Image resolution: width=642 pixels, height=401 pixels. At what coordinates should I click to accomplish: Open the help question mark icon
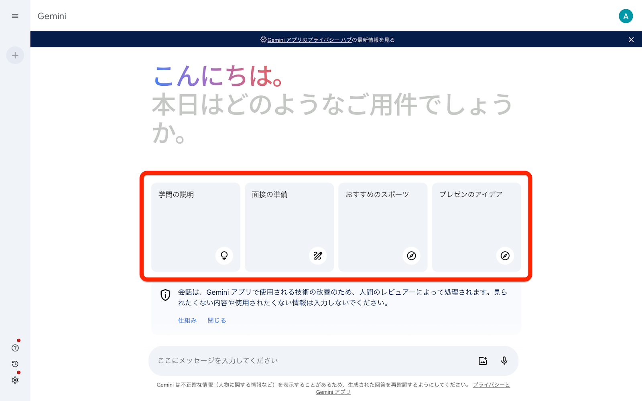click(15, 348)
